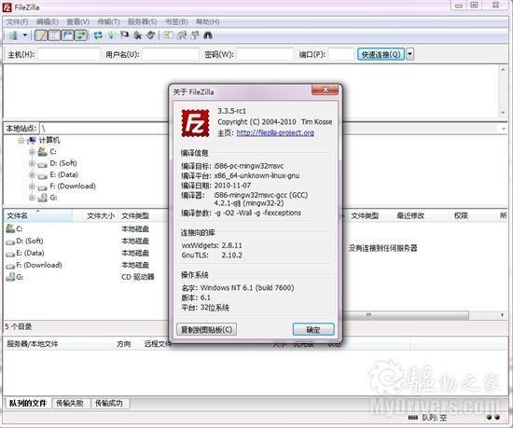The image size is (513, 428).
Task: Click the binoculars file search icon
Action: click(x=208, y=35)
